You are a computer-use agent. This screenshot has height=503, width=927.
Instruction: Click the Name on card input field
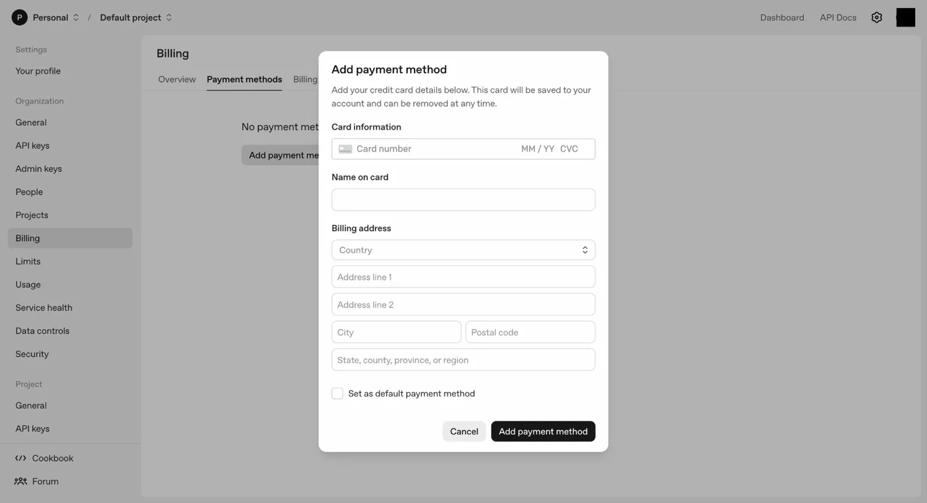tap(463, 199)
